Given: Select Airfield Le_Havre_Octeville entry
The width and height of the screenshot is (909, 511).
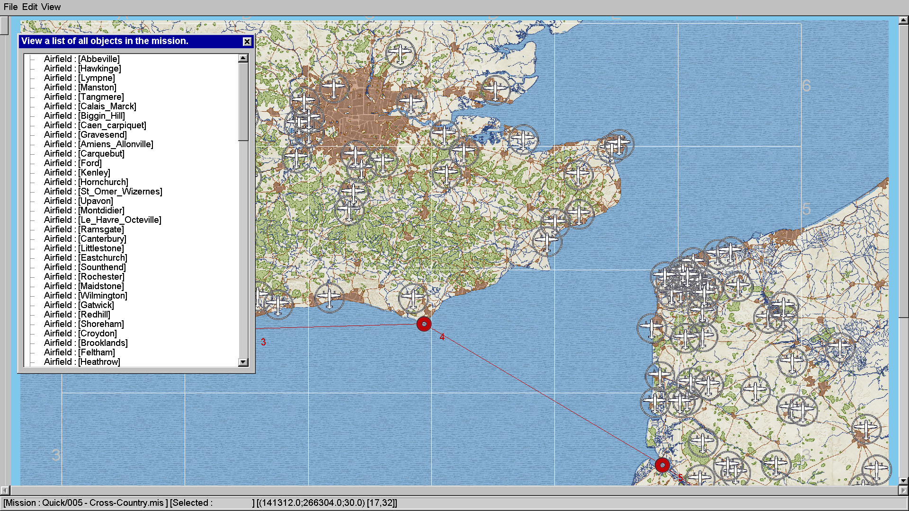Looking at the screenshot, I should 102,220.
